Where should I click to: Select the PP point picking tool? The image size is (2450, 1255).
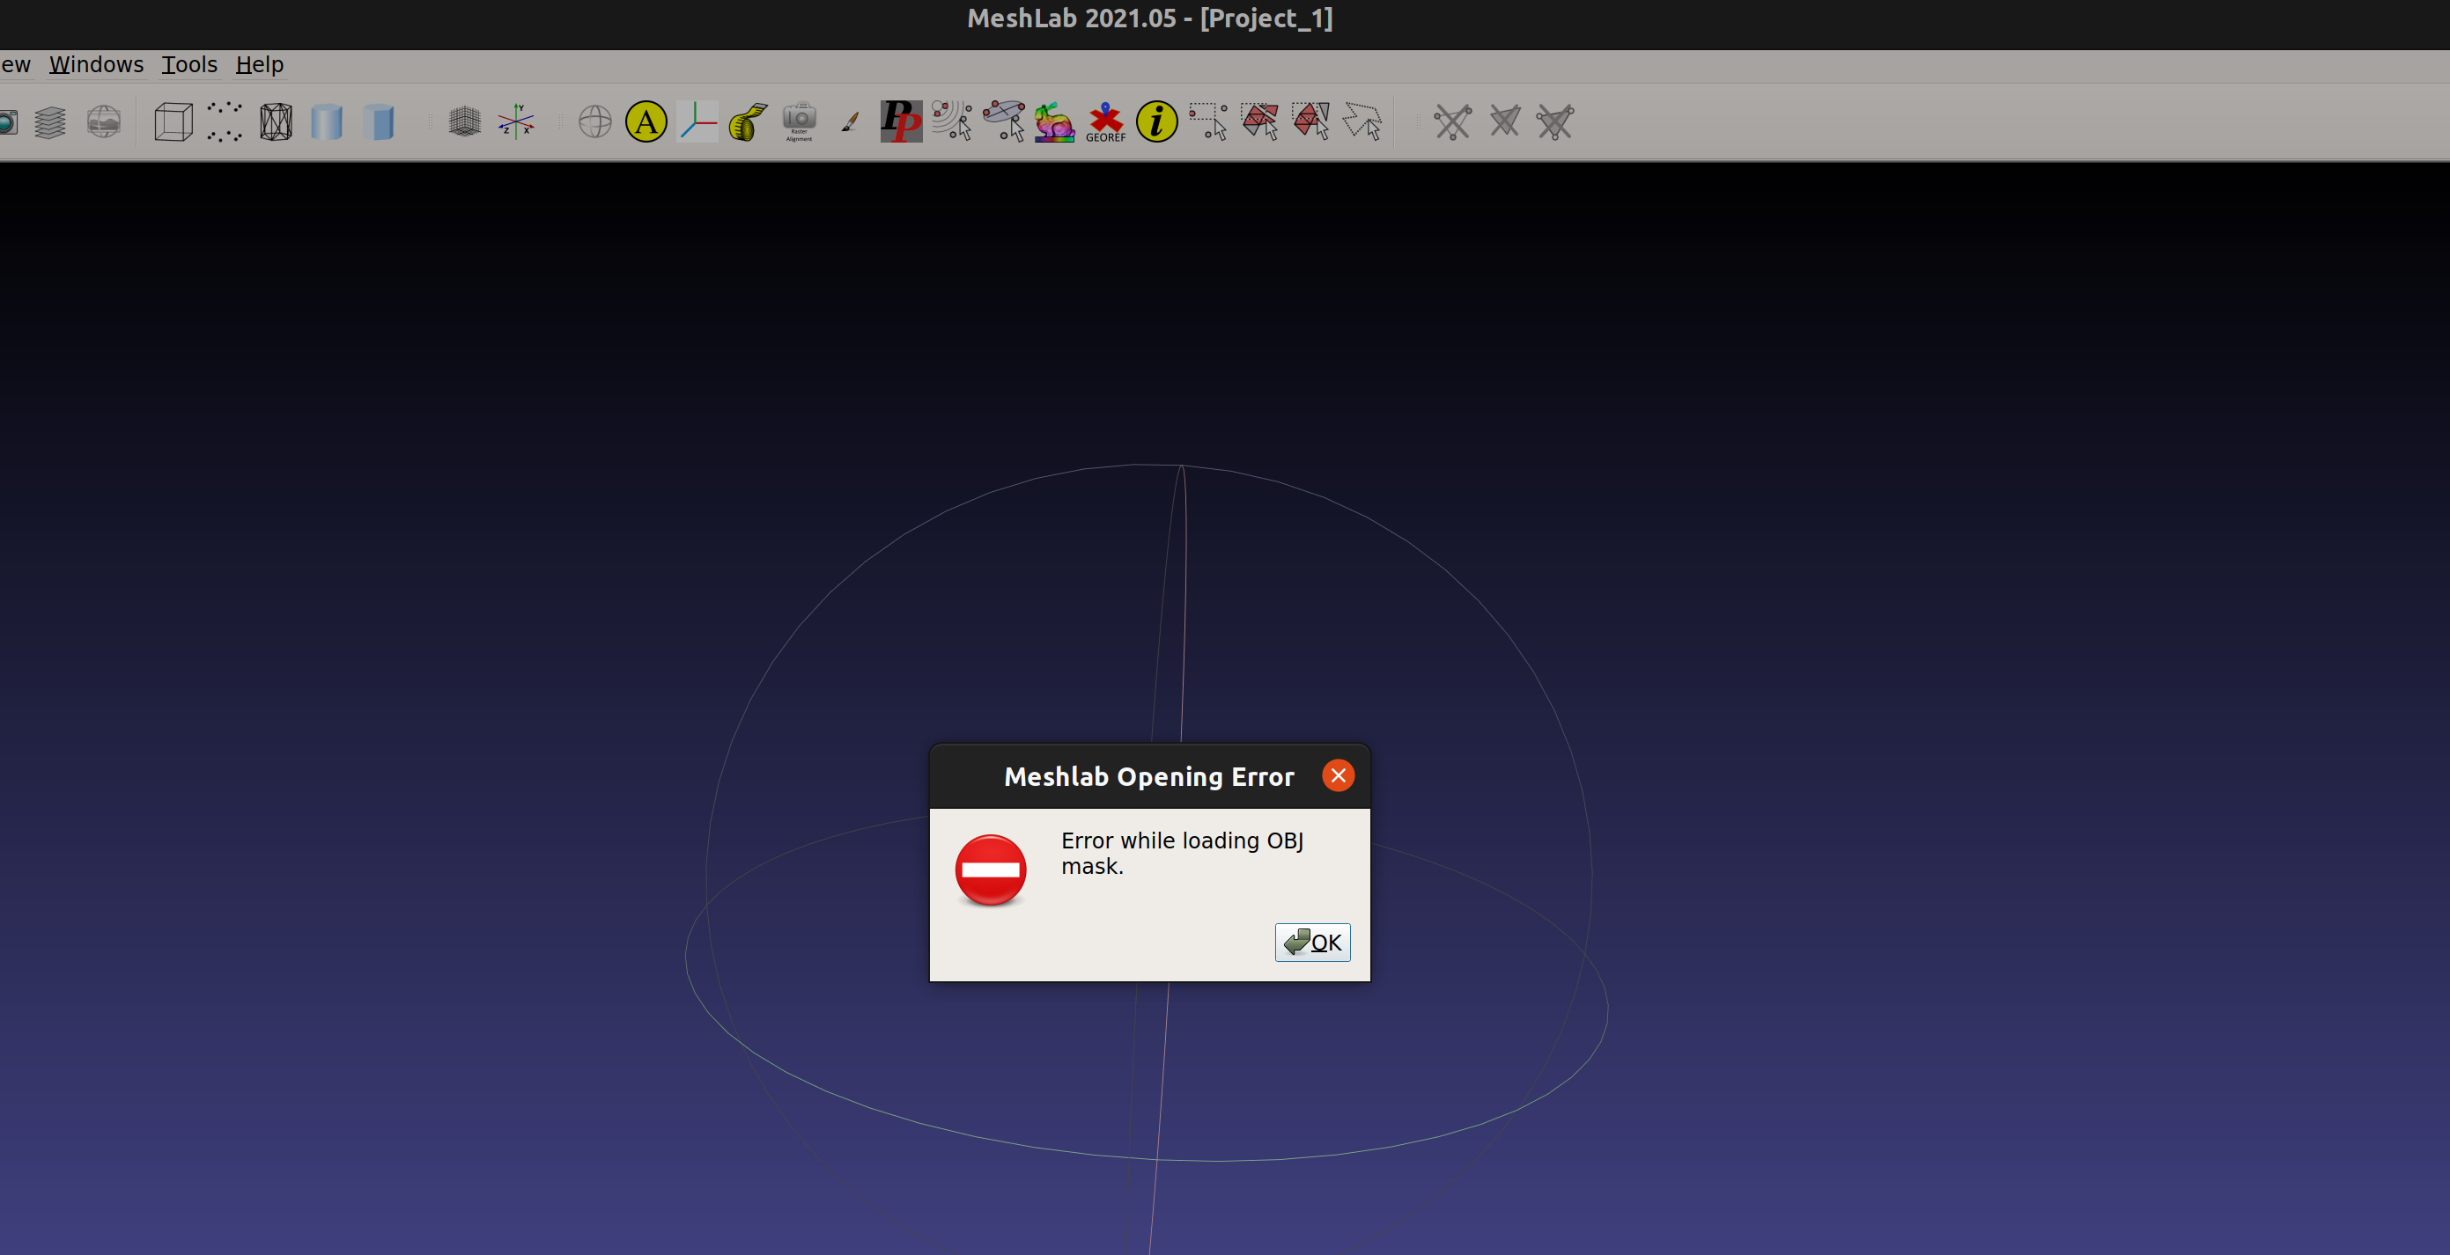coord(901,121)
